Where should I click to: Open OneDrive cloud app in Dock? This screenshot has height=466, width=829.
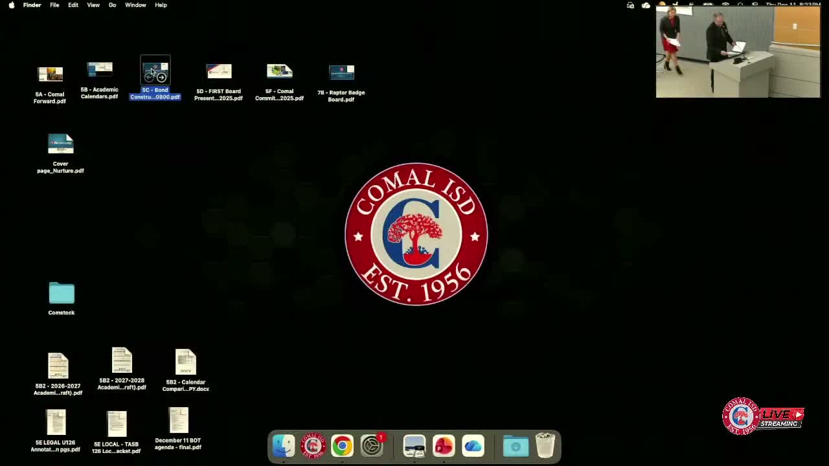473,446
